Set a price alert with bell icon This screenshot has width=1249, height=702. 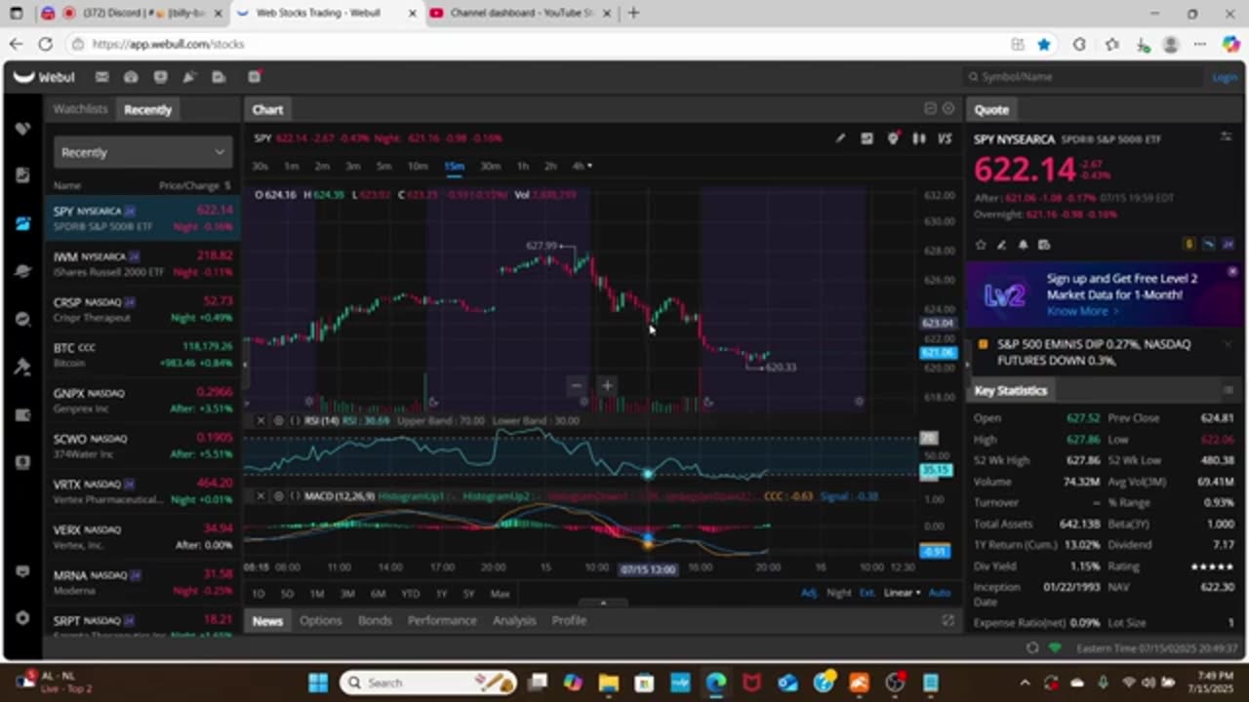click(x=1023, y=245)
